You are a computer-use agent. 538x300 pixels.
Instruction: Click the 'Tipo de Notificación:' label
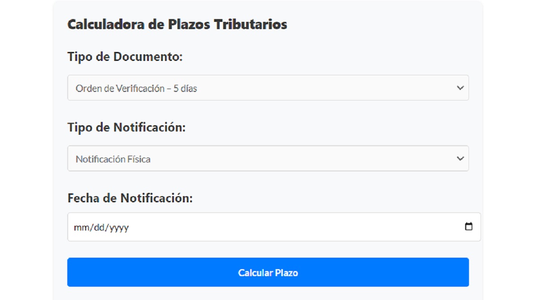(126, 127)
